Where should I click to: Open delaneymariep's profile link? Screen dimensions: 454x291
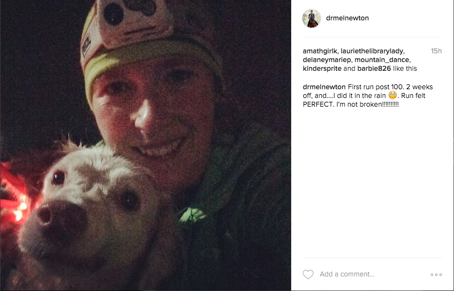[327, 60]
